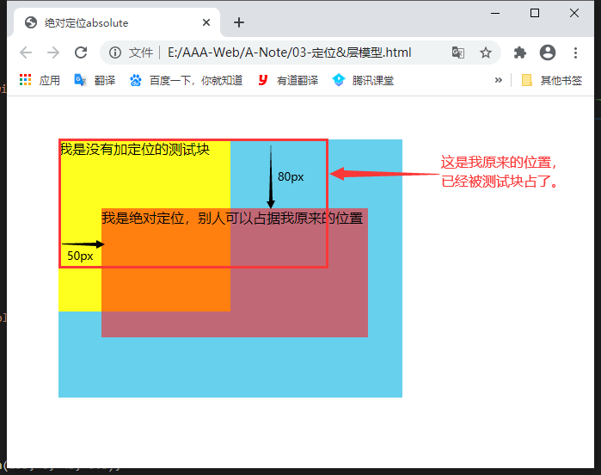Click the text 我是绝对定位，别人可以占据我原来的位置
Screen dimensions: 601x475
click(232, 218)
